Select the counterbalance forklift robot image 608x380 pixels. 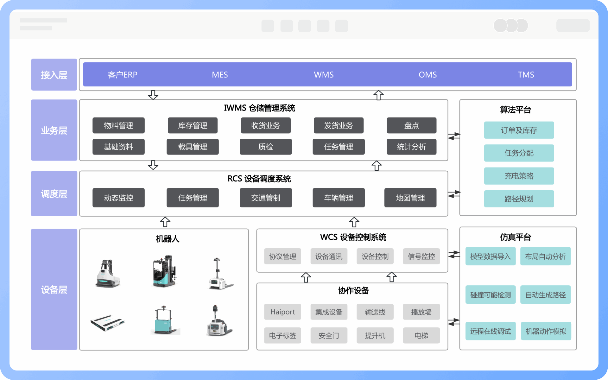108,272
